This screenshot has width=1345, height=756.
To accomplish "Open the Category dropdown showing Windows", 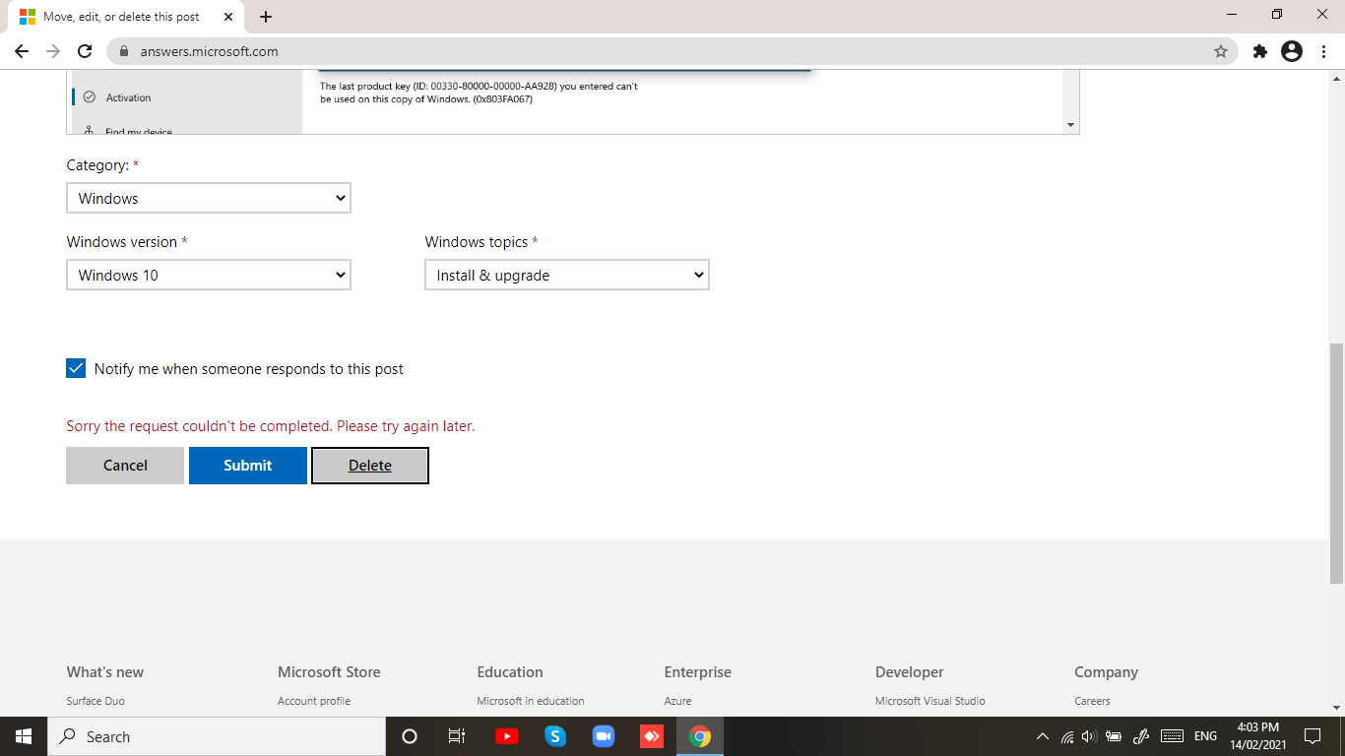I will (209, 198).
